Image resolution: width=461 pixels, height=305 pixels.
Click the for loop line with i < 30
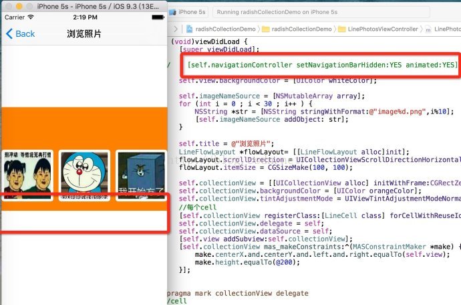[245, 104]
